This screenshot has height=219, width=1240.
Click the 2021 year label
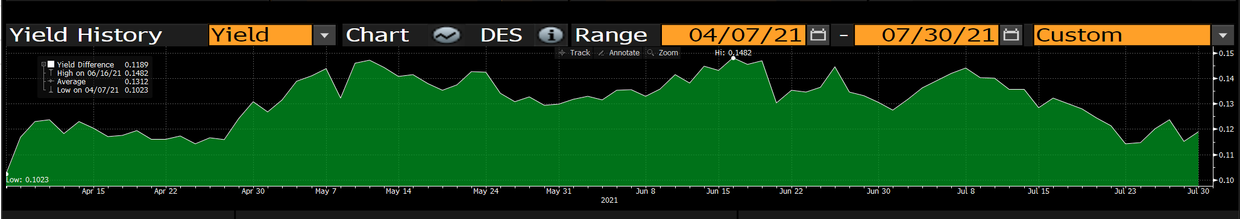point(609,200)
